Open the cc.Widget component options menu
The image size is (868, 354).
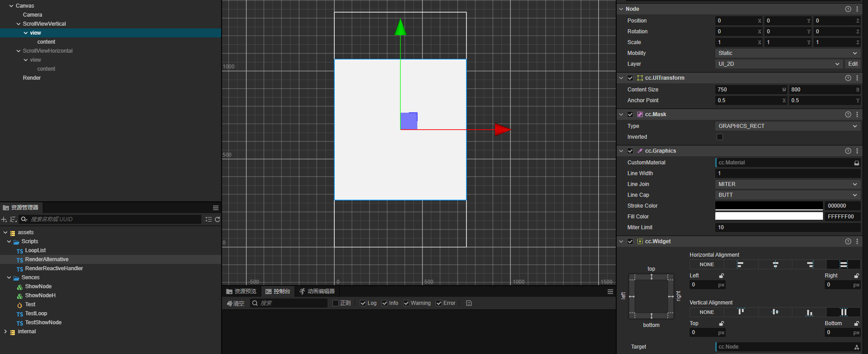point(857,241)
